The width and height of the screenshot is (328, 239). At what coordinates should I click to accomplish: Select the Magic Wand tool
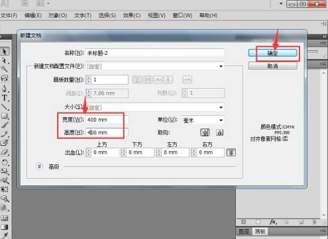coord(5,70)
